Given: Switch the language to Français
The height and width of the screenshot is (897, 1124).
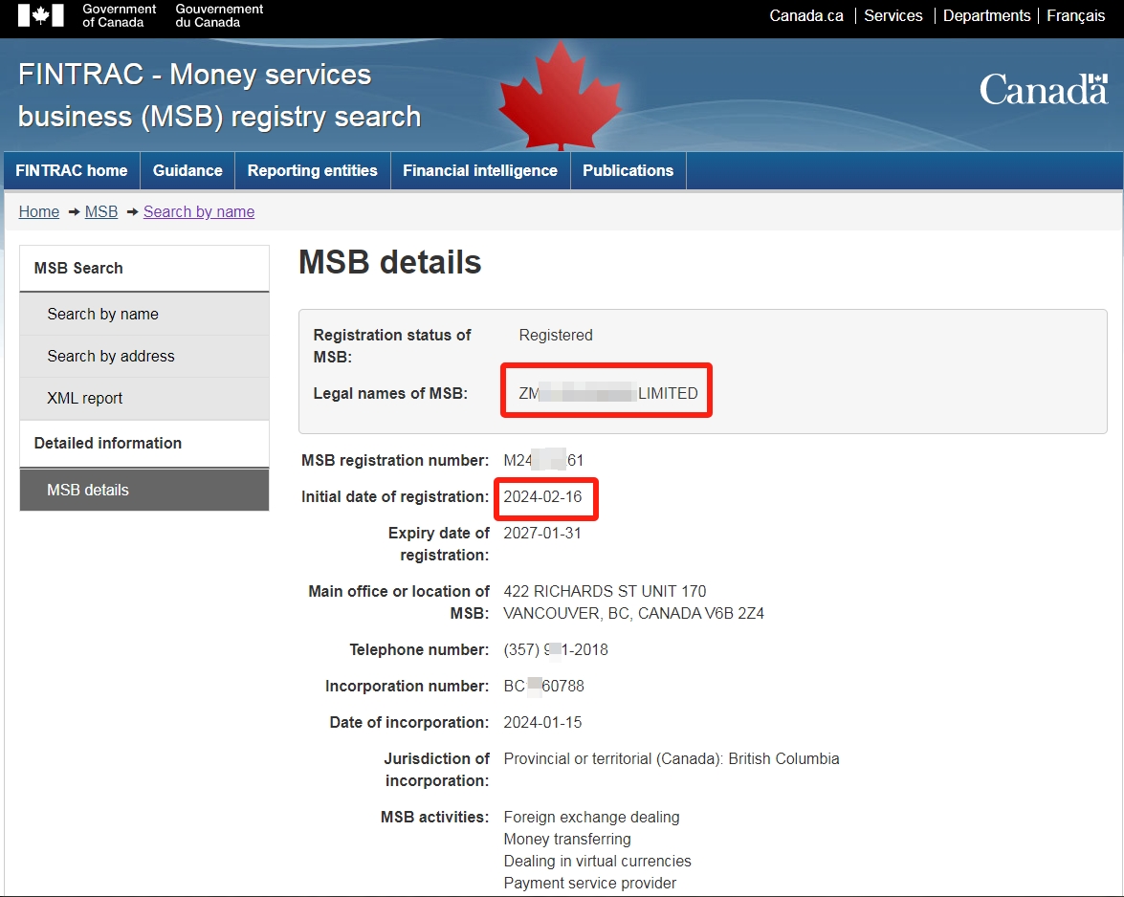Looking at the screenshot, I should [1075, 16].
